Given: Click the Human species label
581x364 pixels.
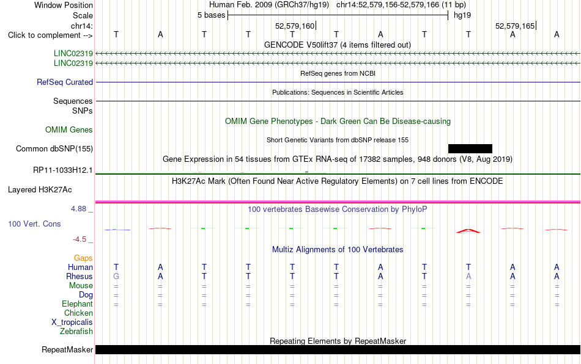Looking at the screenshot, I should (80, 267).
